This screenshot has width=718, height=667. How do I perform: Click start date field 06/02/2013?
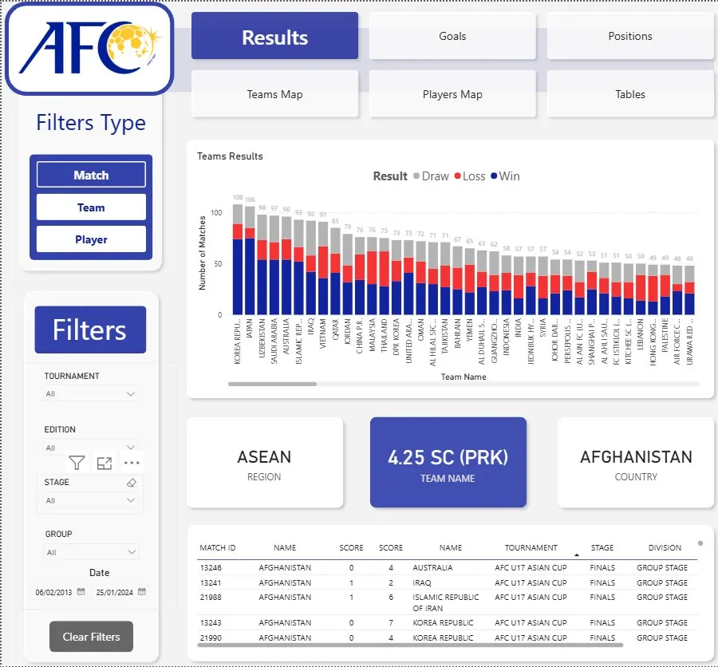[x=53, y=592]
